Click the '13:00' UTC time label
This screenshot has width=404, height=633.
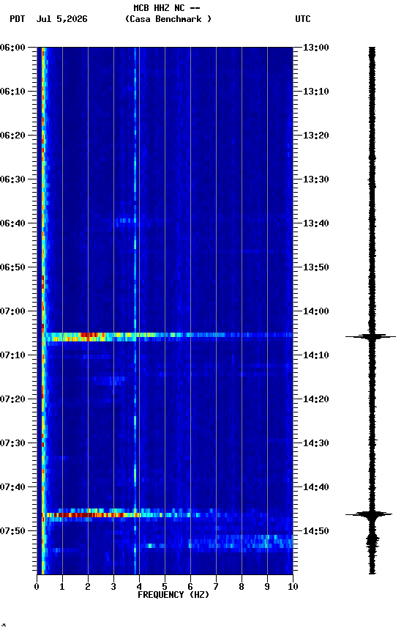316,48
